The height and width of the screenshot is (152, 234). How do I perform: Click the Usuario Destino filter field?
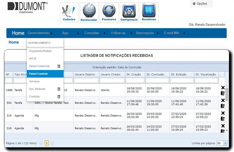pyautogui.click(x=86, y=81)
